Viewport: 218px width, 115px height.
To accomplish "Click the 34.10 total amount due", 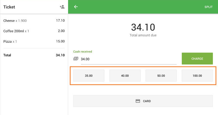I will [x=143, y=27].
